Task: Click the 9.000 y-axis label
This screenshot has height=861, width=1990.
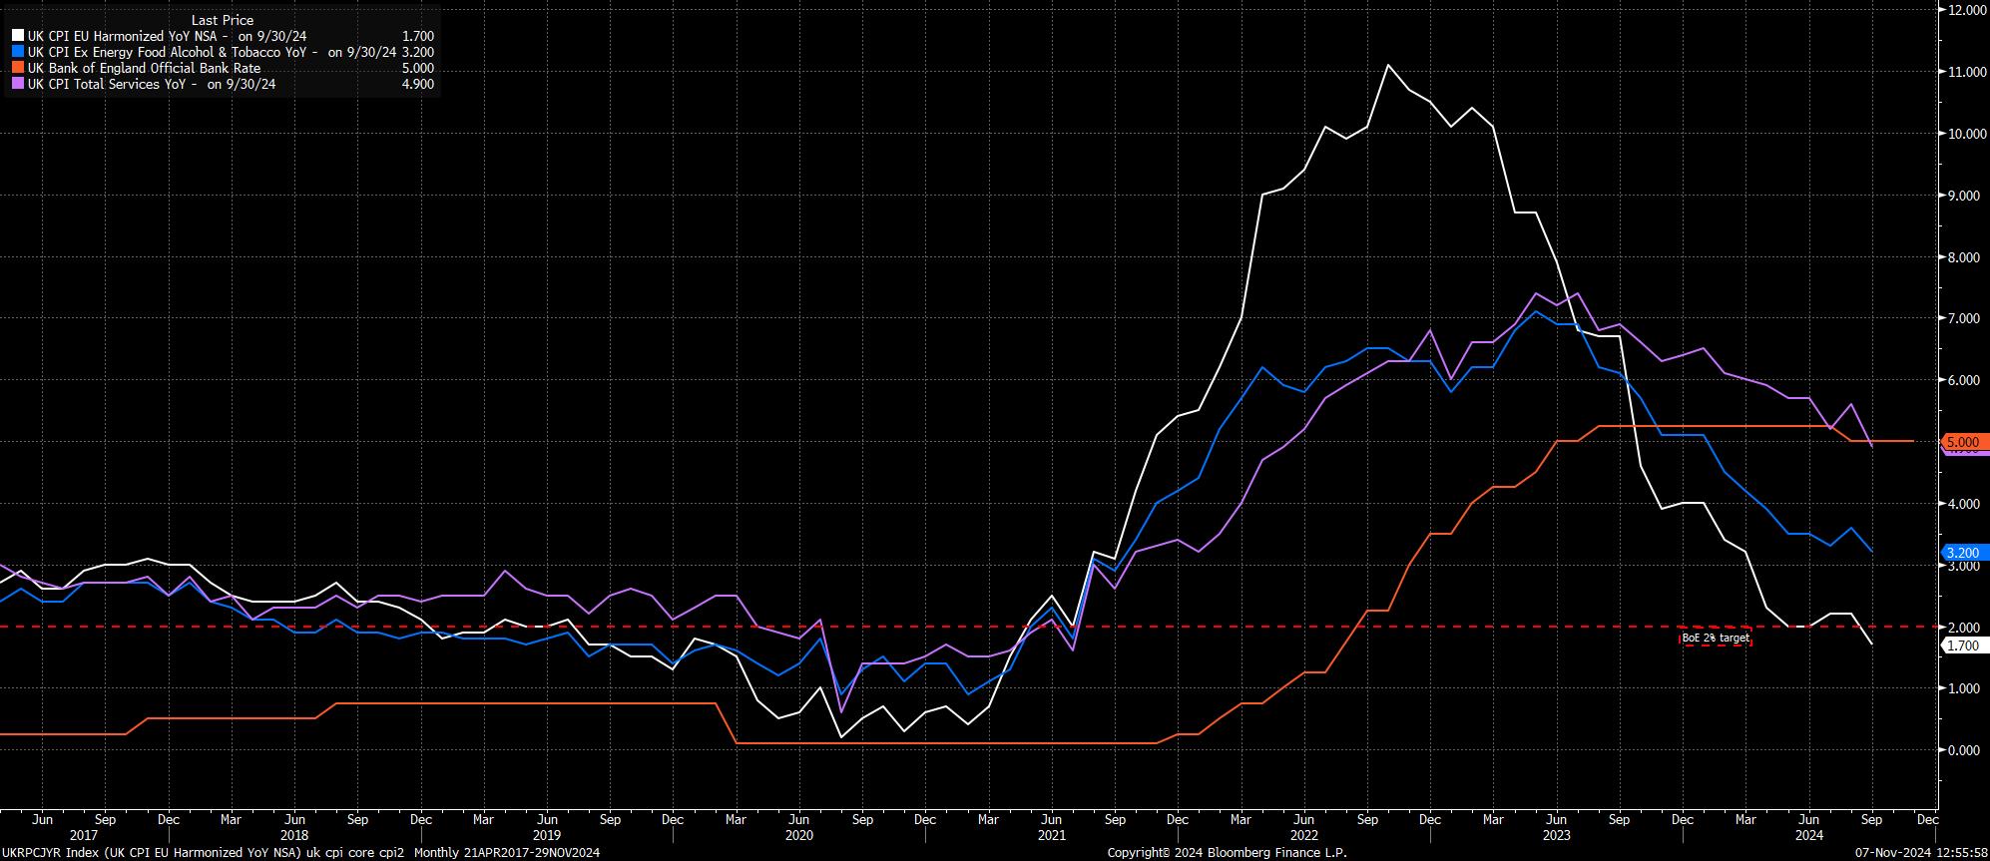Action: tap(1965, 196)
